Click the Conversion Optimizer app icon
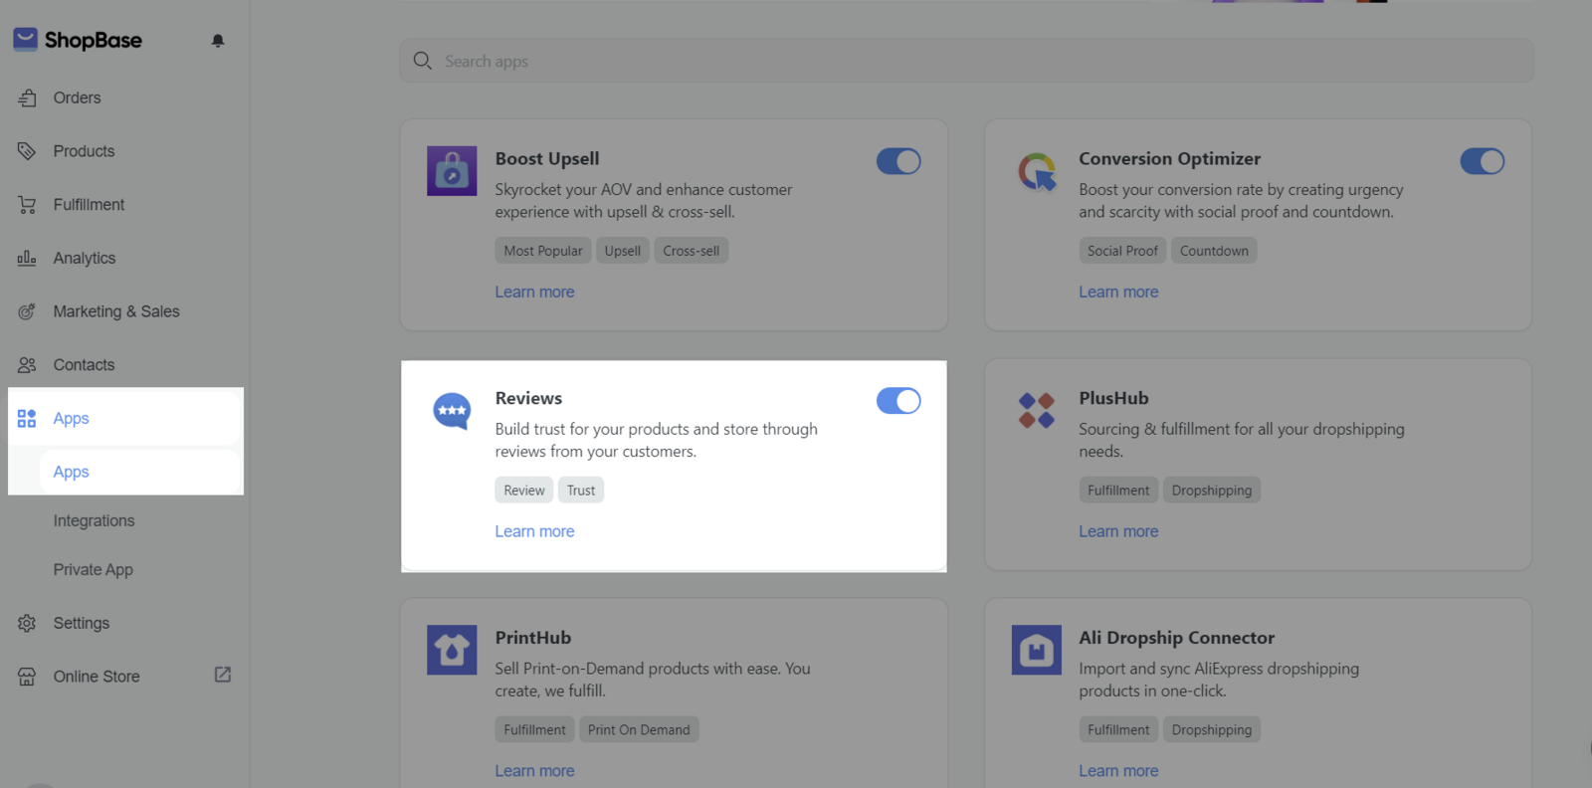This screenshot has width=1592, height=788. click(x=1037, y=171)
